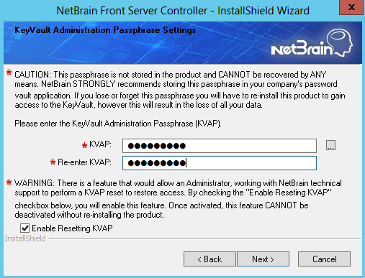Cancel the installation wizard
This screenshot has width=365, height=278.
point(324,259)
